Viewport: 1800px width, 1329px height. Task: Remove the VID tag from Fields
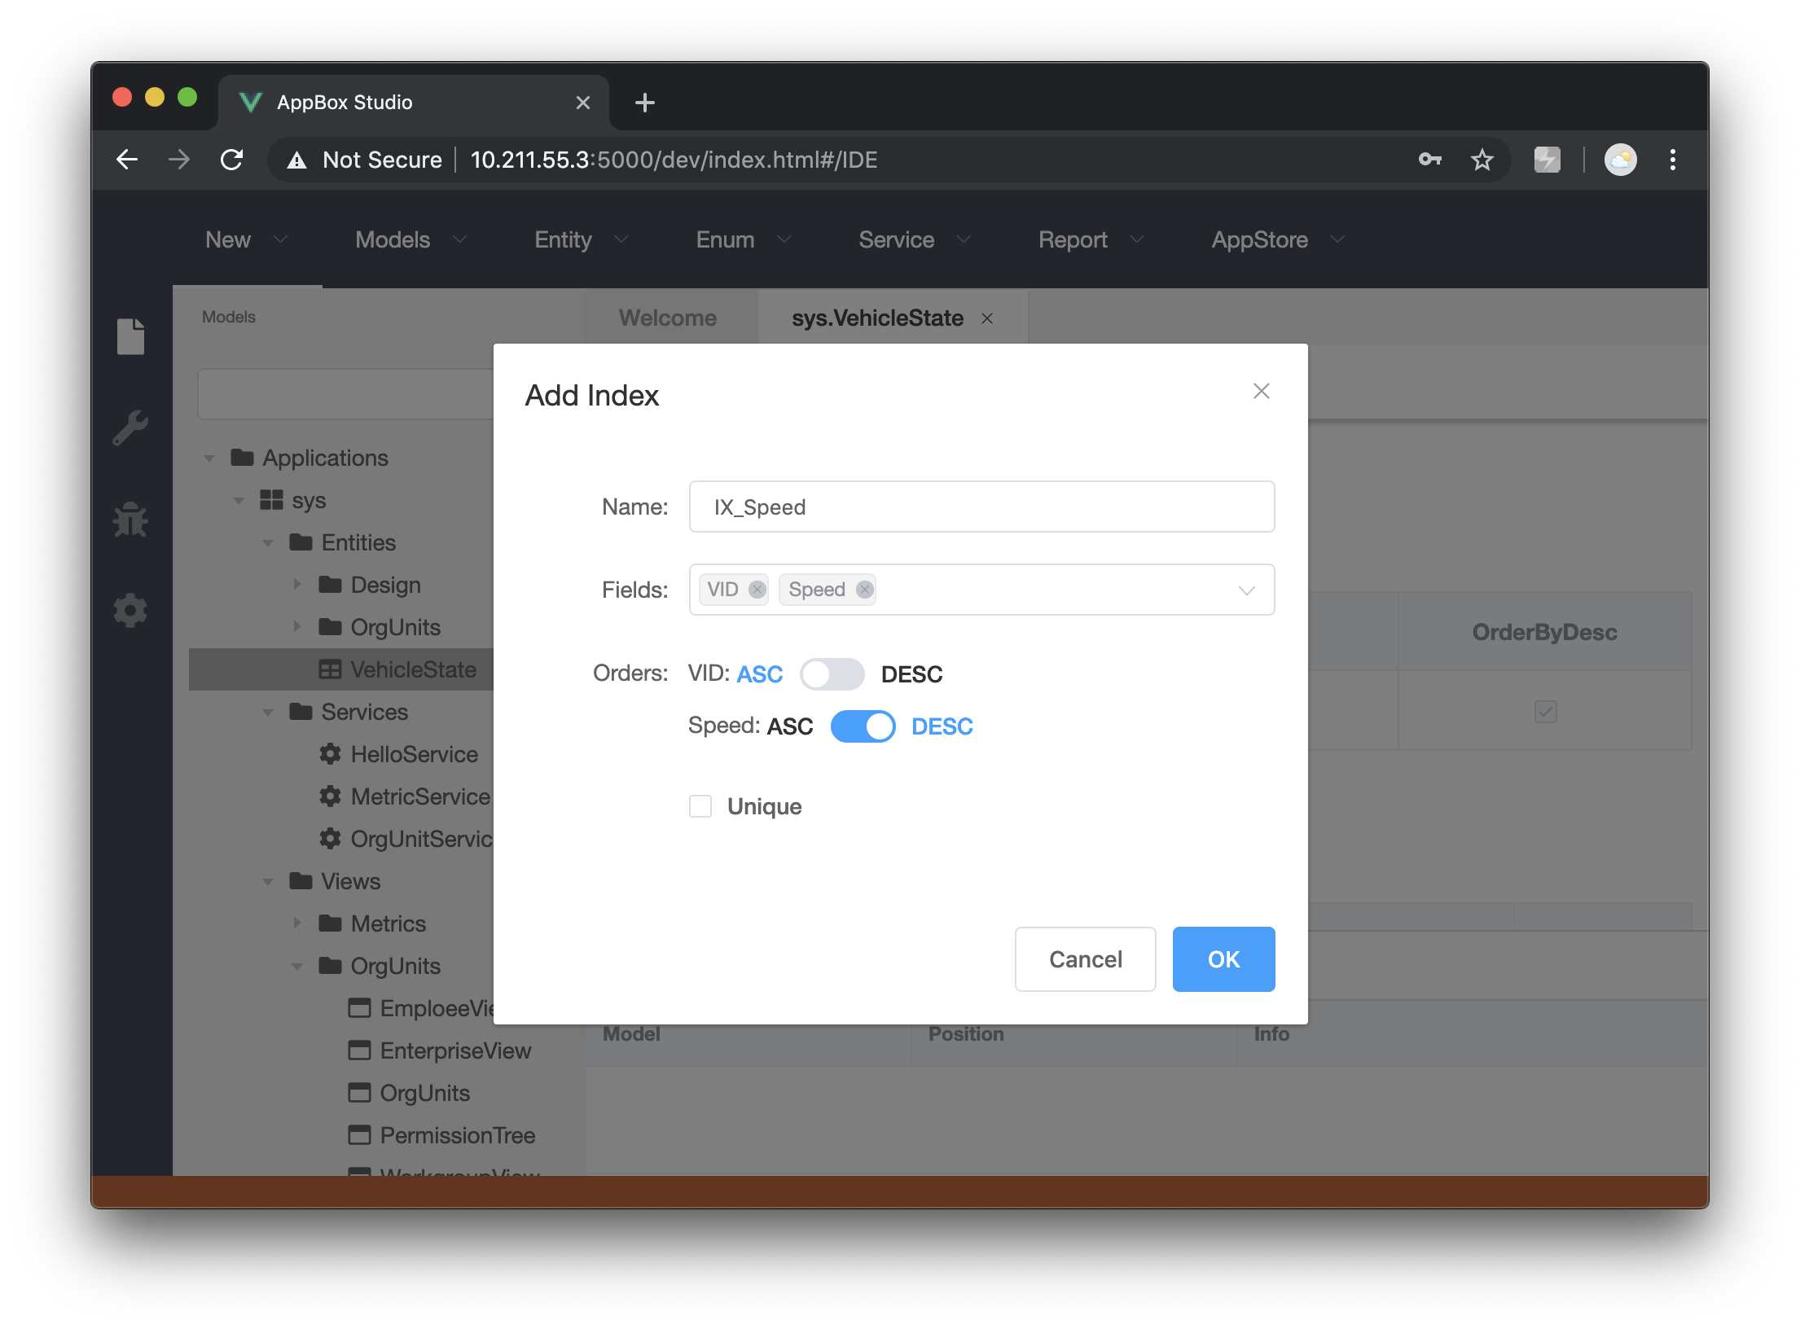coord(757,590)
